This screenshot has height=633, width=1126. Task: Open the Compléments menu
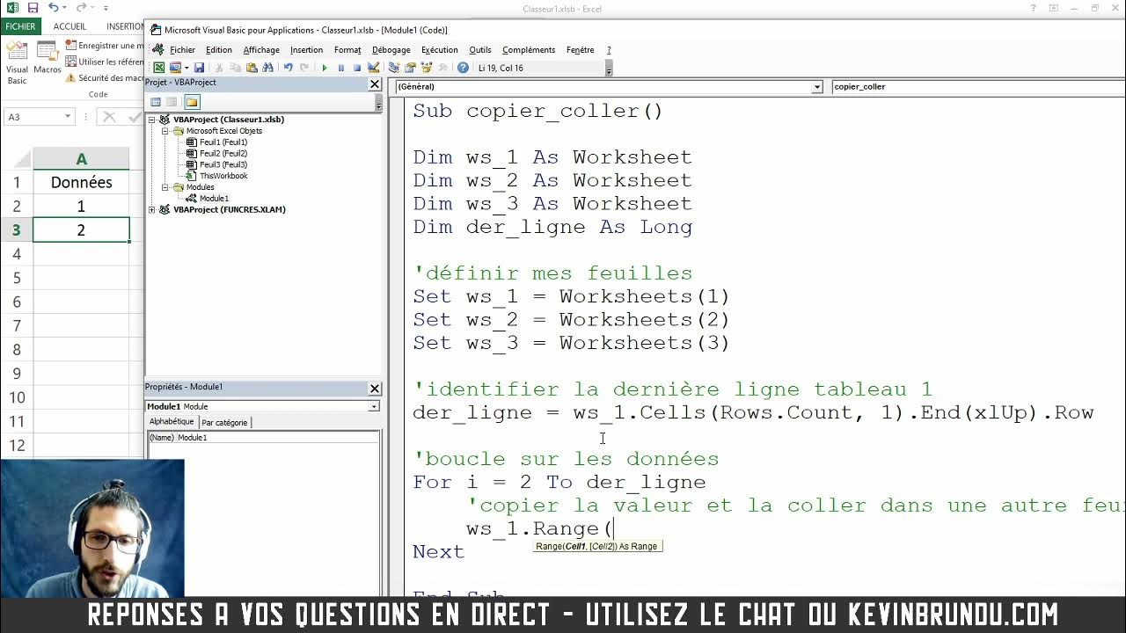click(529, 50)
